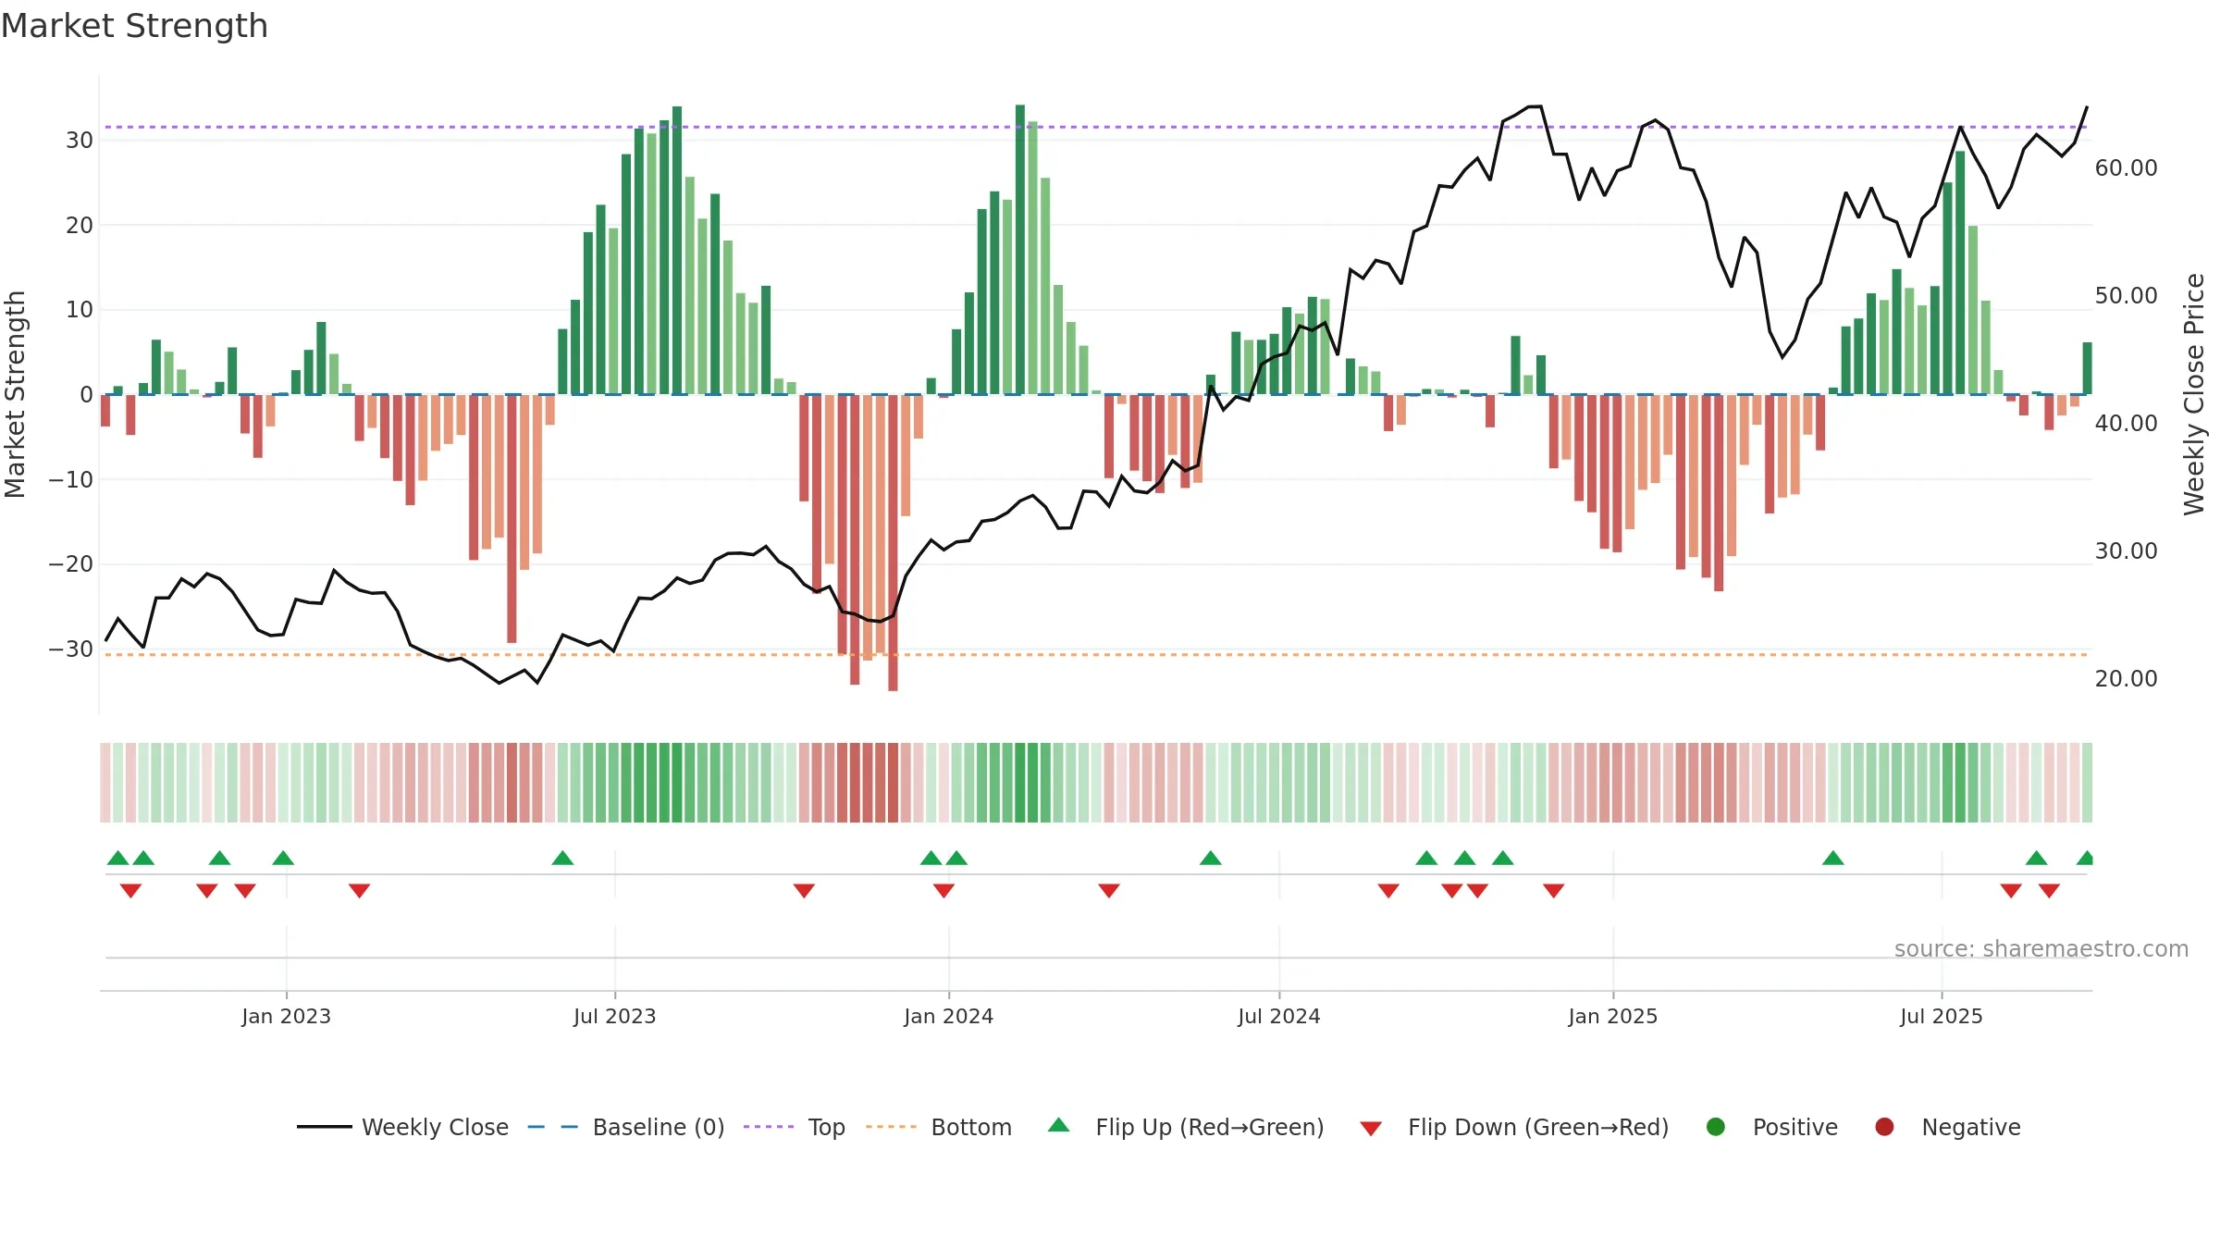Click the green Positive circle legend icon

[1716, 1127]
